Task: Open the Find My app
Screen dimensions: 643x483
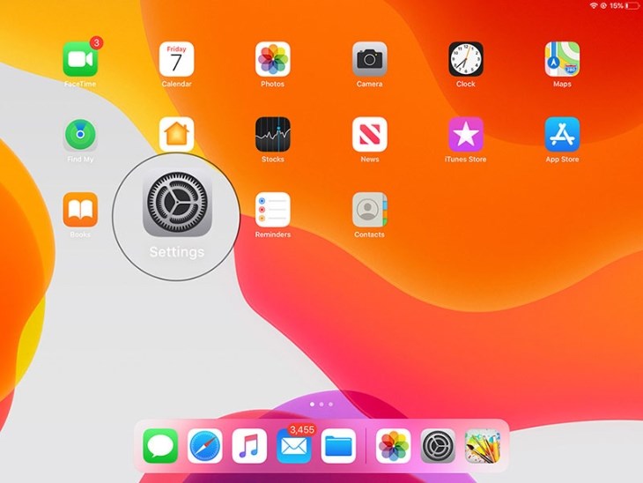Action: click(x=80, y=135)
